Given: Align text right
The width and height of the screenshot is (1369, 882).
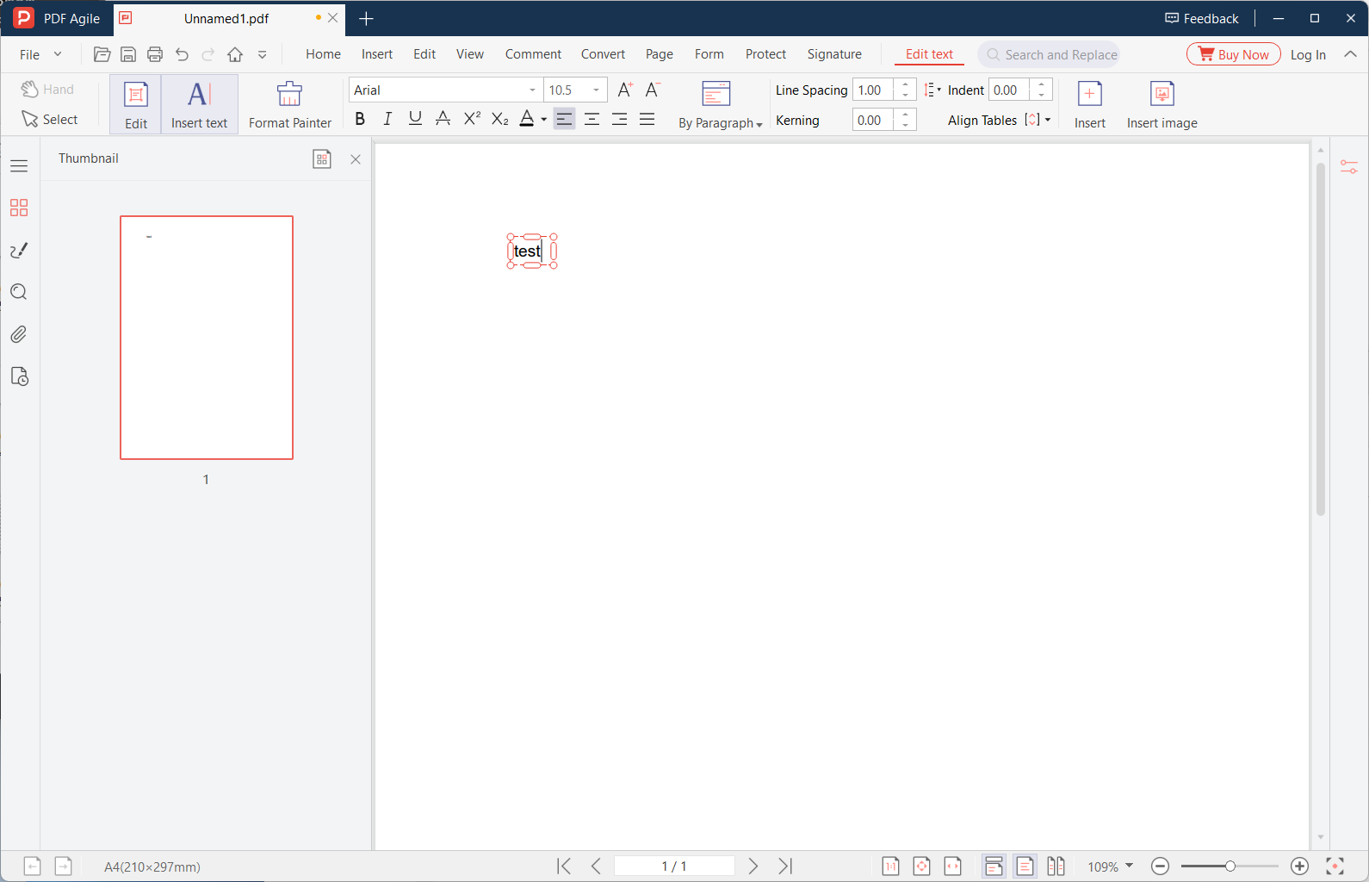Looking at the screenshot, I should coord(619,119).
